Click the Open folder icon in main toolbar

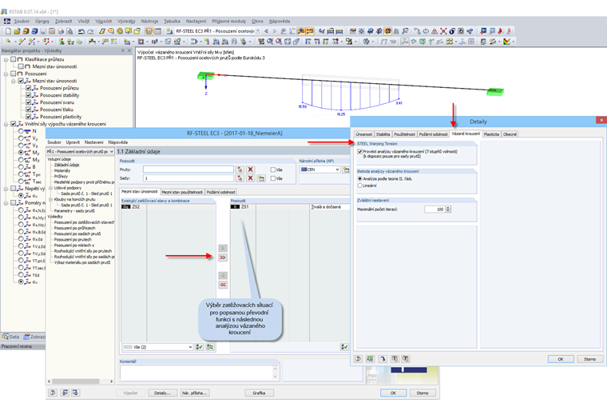[17, 31]
